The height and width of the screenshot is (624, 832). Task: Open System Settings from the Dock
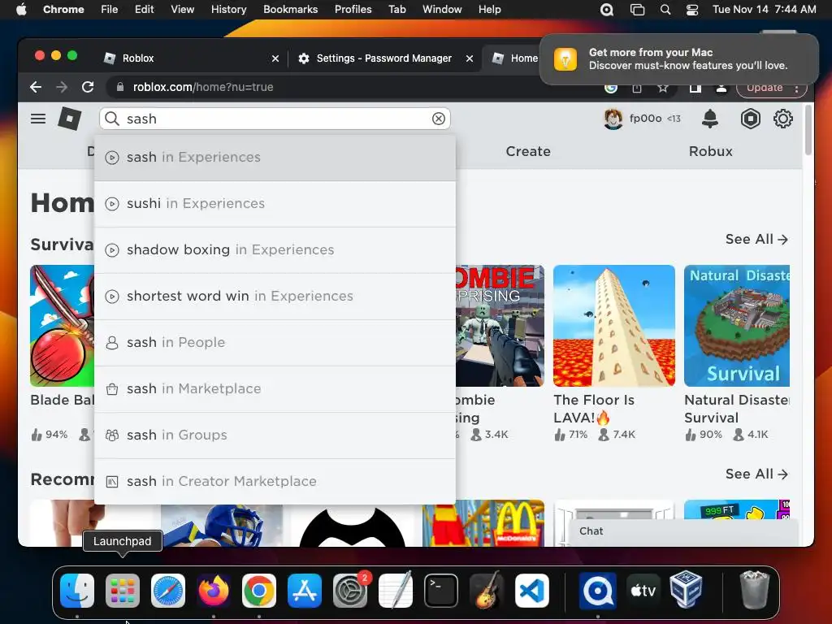click(350, 591)
